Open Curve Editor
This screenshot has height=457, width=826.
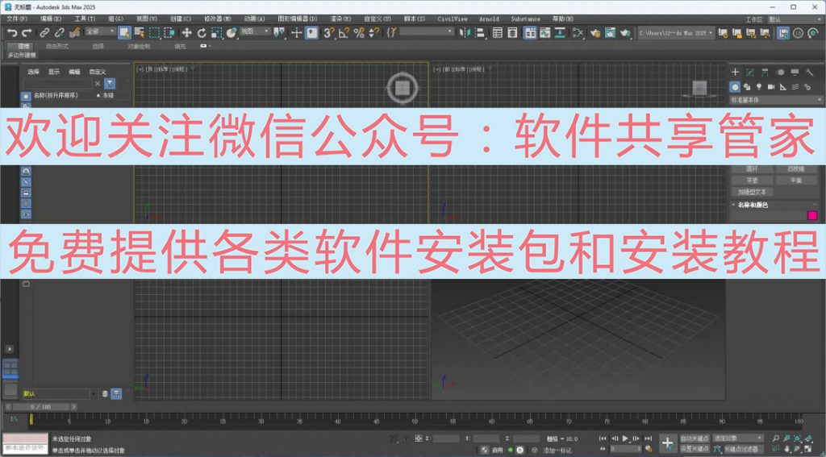pos(544,32)
